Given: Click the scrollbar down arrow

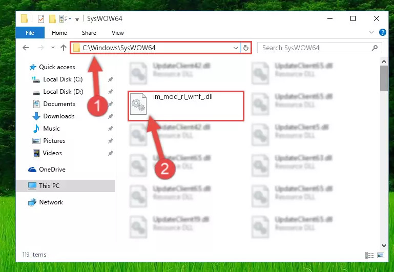Looking at the screenshot, I should [x=384, y=246].
